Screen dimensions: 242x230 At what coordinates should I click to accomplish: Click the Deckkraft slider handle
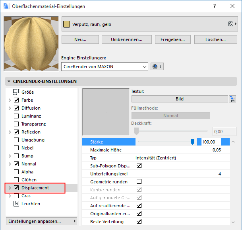point(136,131)
